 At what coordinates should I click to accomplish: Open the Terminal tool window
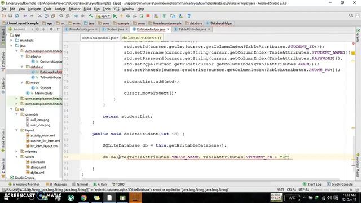80,184
